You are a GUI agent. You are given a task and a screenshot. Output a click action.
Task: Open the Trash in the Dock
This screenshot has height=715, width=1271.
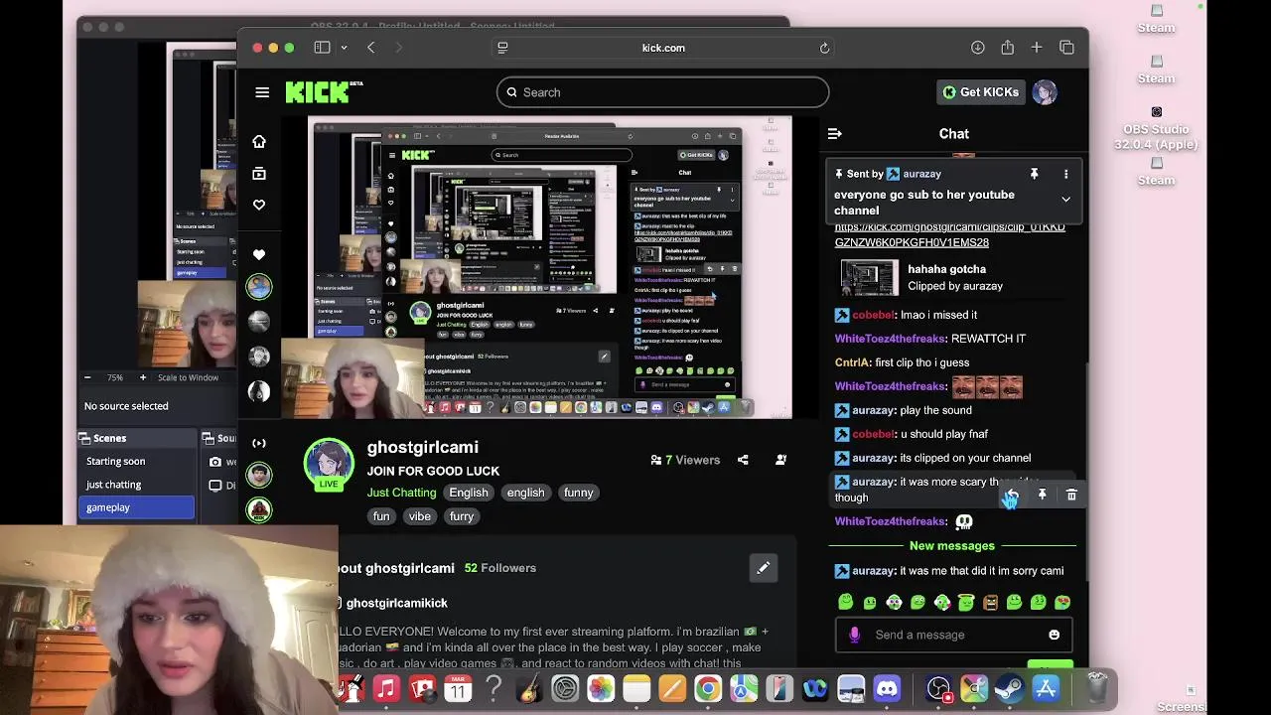(1097, 688)
